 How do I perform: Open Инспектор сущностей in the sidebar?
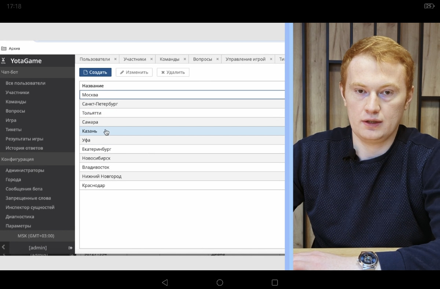(30, 208)
